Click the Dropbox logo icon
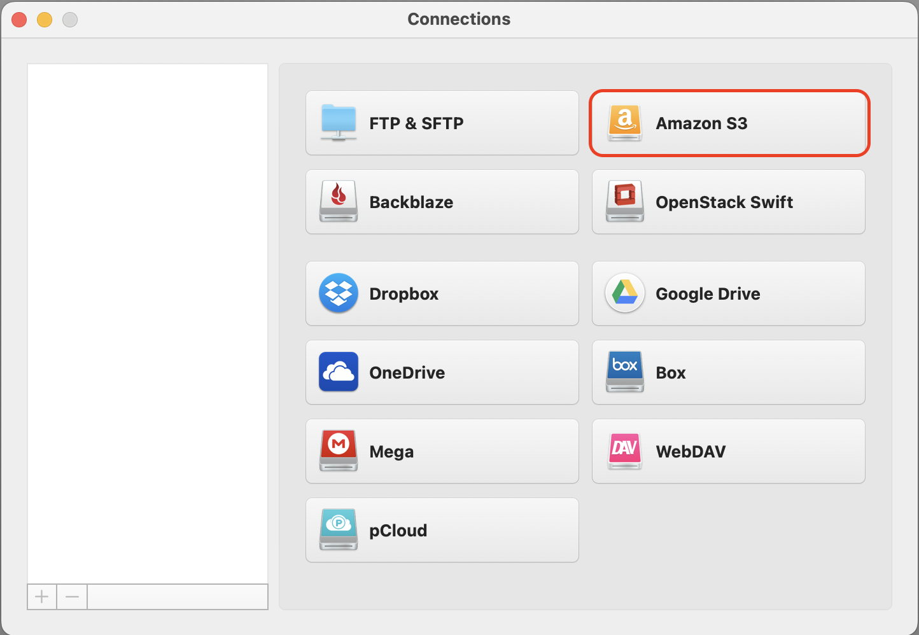 339,293
